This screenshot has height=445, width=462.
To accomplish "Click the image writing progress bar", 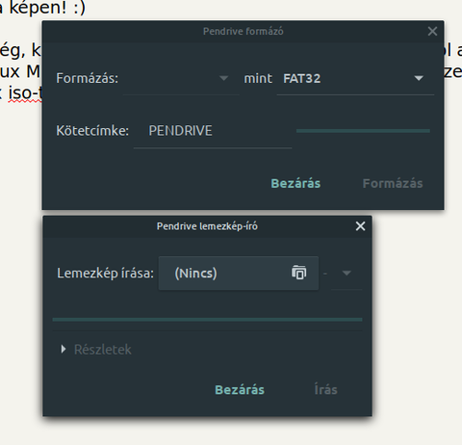I will 207,320.
